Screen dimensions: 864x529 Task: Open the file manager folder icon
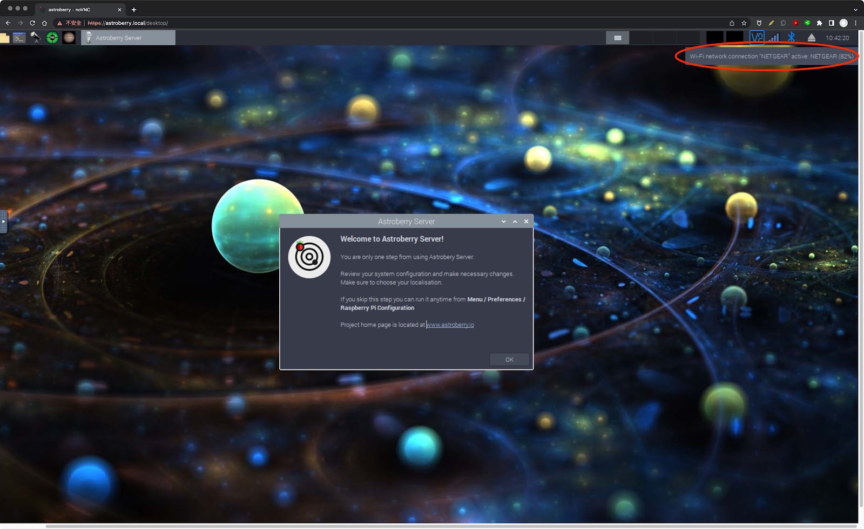(4, 38)
